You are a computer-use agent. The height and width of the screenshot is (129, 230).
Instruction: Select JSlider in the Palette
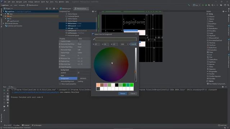coord(210,67)
